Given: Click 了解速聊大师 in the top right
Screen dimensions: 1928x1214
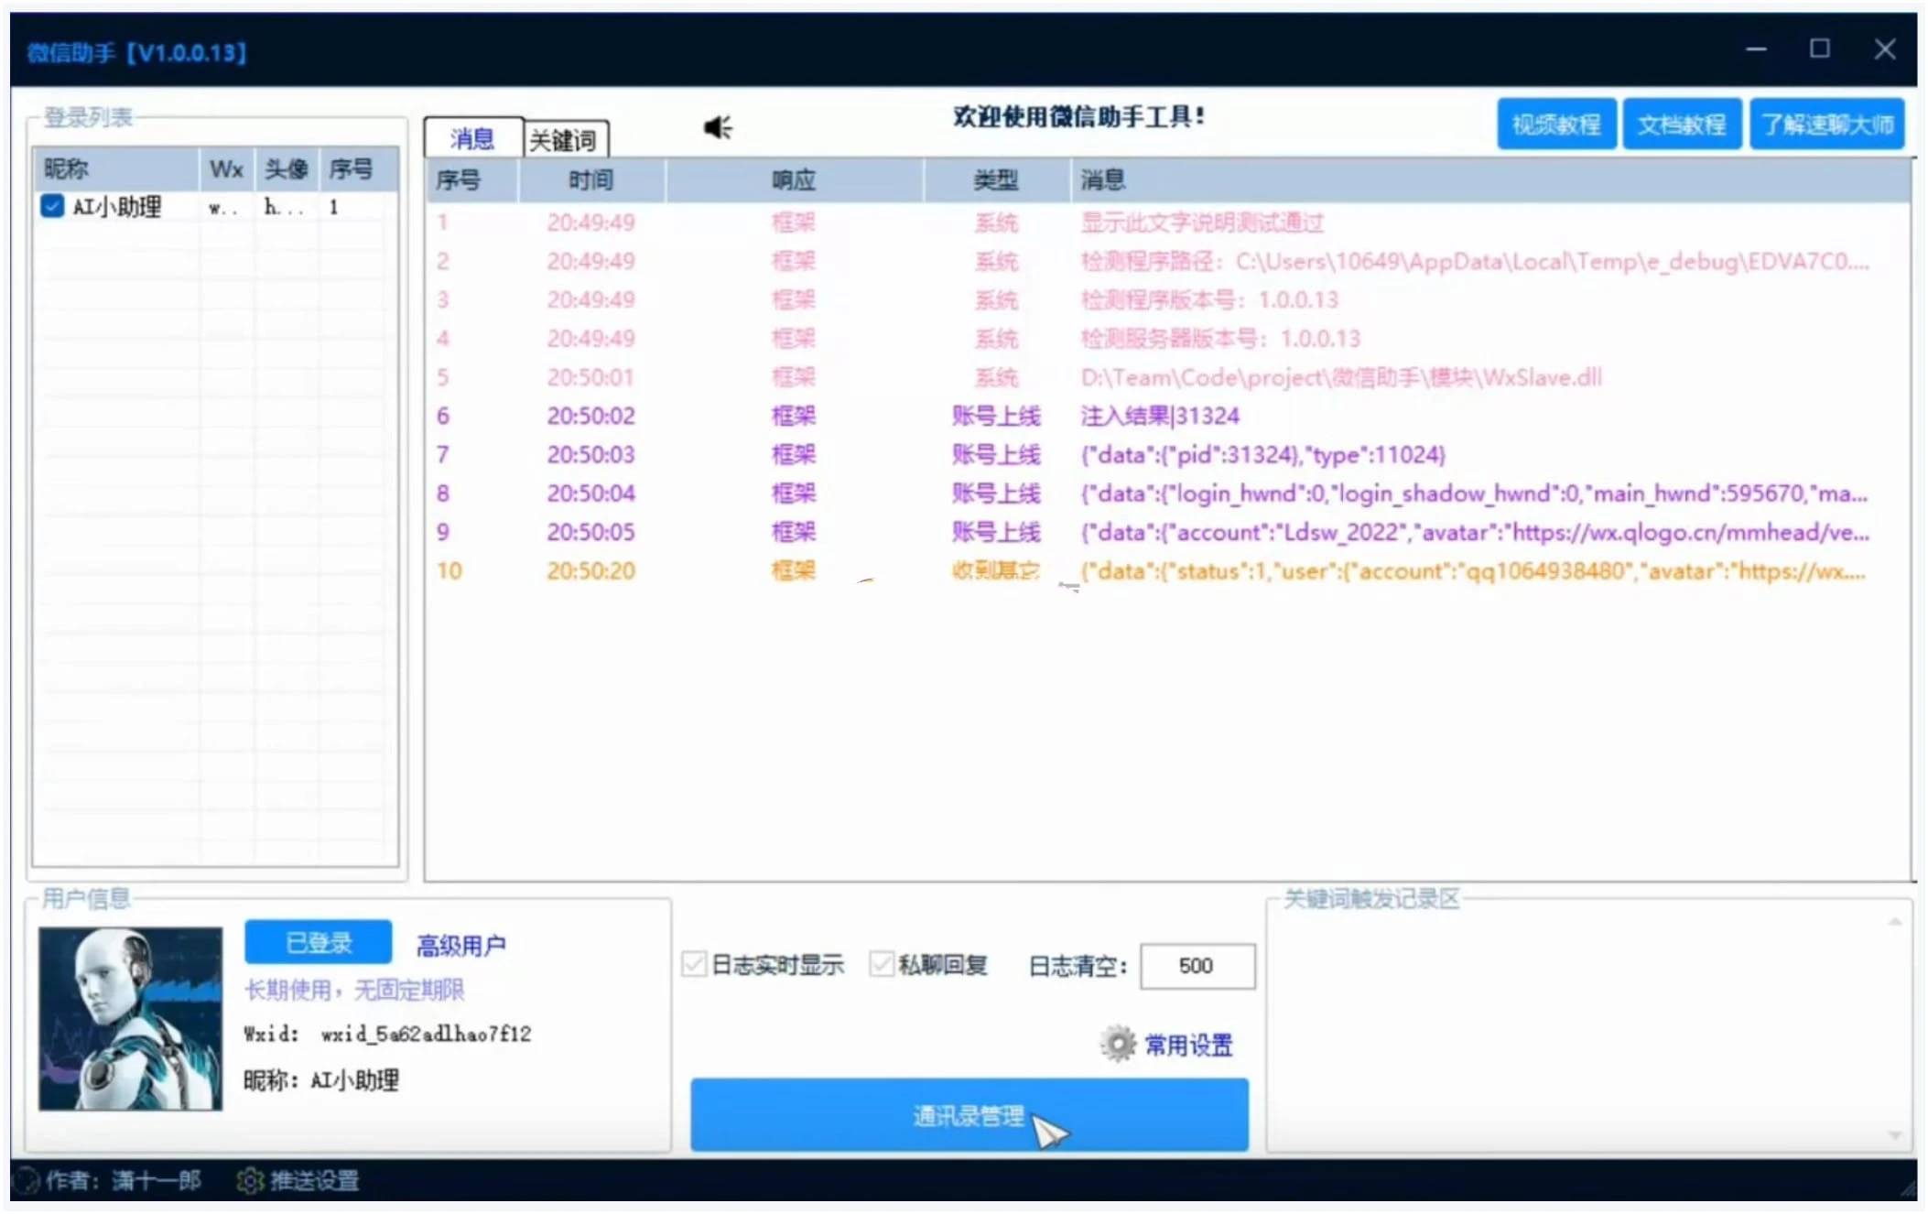Looking at the screenshot, I should point(1825,124).
